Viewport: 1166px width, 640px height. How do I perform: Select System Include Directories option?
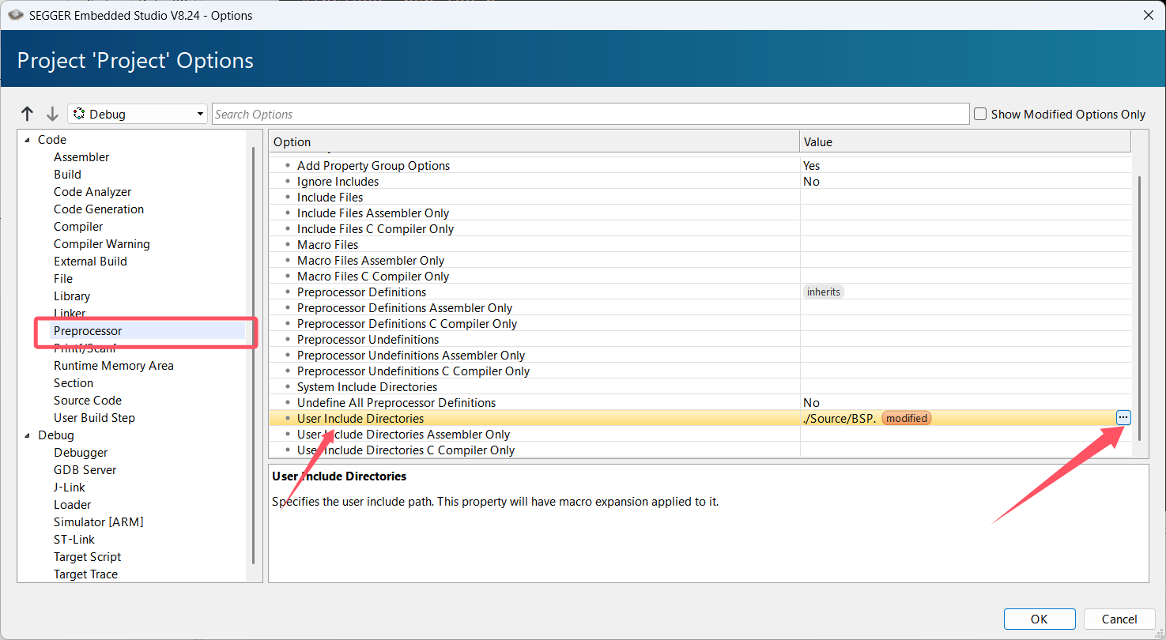pos(700,387)
